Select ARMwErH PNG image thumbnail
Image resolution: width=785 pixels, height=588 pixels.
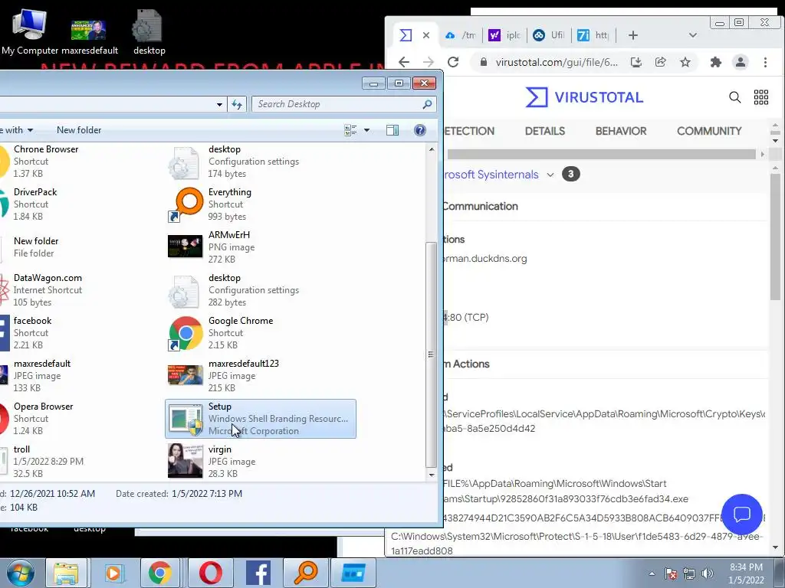coord(186,247)
